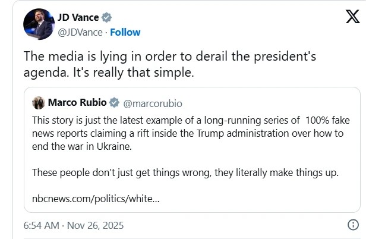The image size is (366, 239).
Task: Follow JD Vance via Follow link
Action: point(125,32)
